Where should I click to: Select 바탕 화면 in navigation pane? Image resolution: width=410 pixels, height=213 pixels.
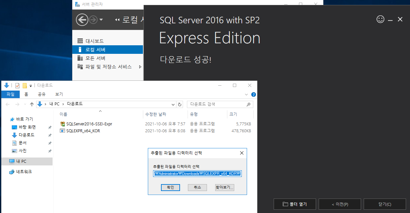tap(27, 127)
